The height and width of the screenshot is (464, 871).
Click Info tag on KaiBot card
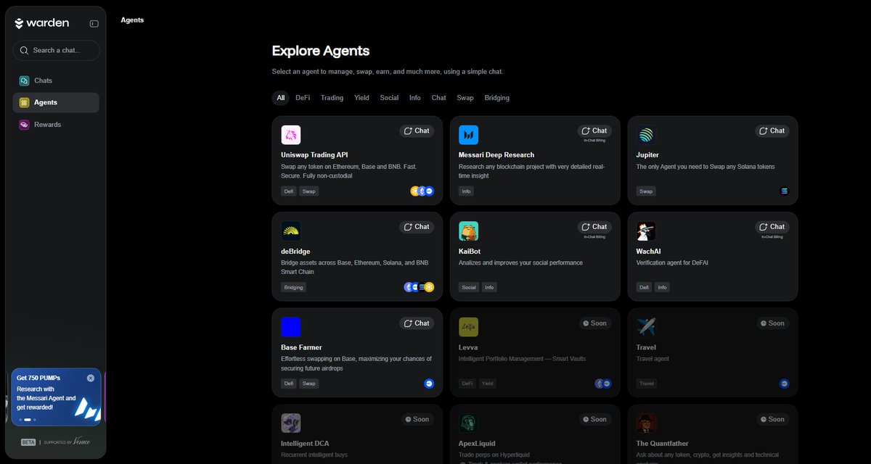click(490, 287)
